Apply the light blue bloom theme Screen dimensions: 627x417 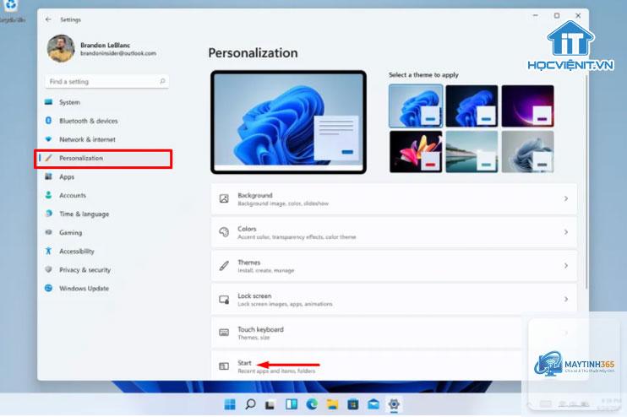coord(416,106)
